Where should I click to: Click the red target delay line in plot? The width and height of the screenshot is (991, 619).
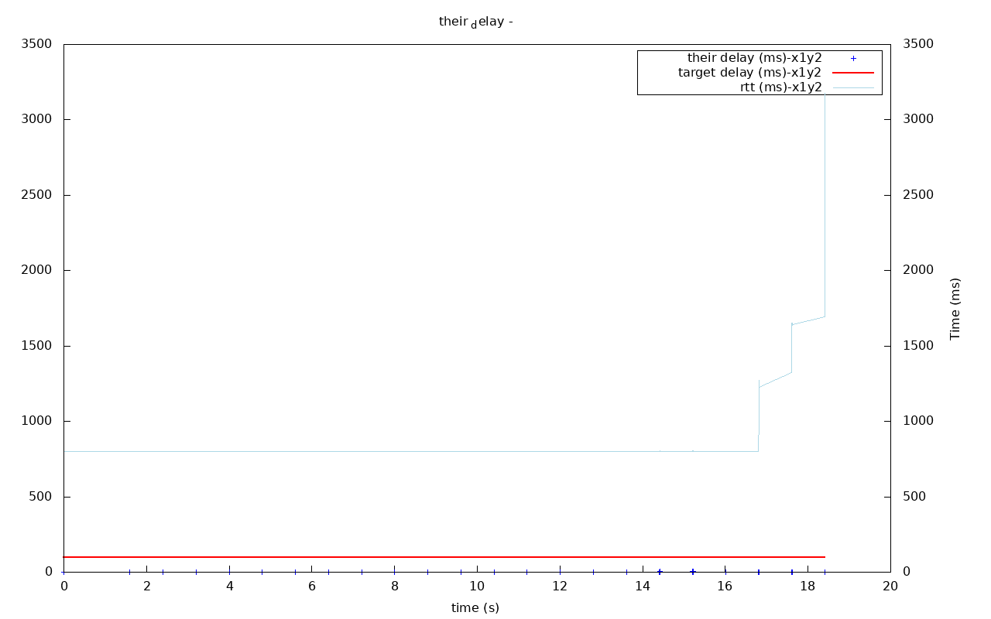(444, 557)
